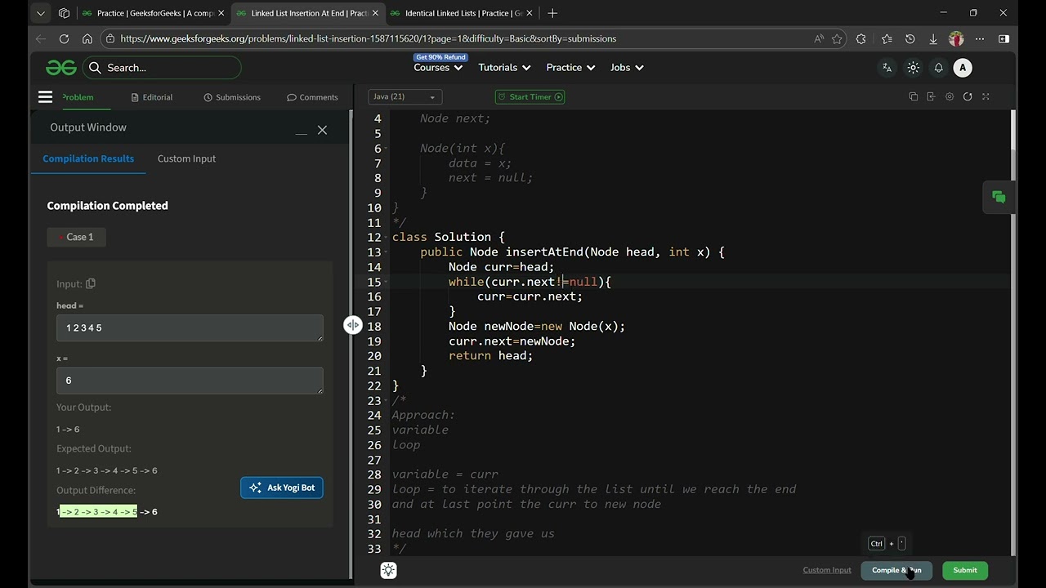
Task: Toggle the browser sidebar icon
Action: 1004,38
